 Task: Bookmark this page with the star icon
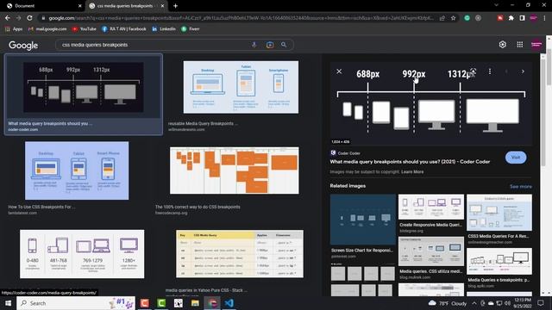(x=453, y=18)
